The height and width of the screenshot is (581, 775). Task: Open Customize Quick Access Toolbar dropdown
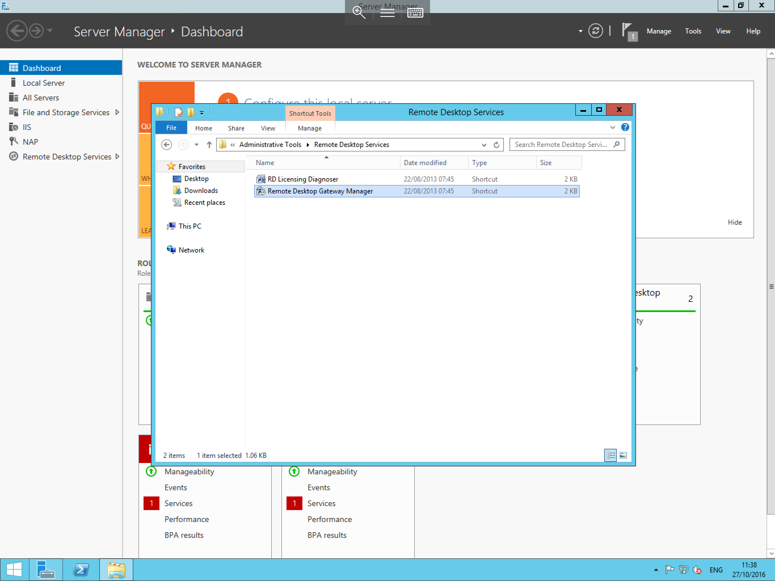click(x=201, y=113)
